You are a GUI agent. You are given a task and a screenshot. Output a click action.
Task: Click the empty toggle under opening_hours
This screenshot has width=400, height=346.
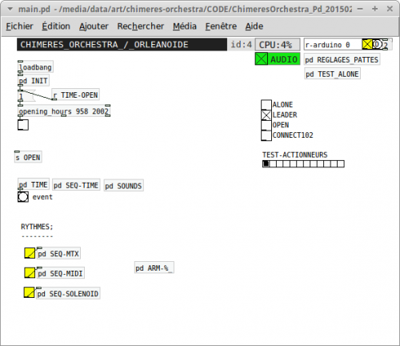[23, 125]
